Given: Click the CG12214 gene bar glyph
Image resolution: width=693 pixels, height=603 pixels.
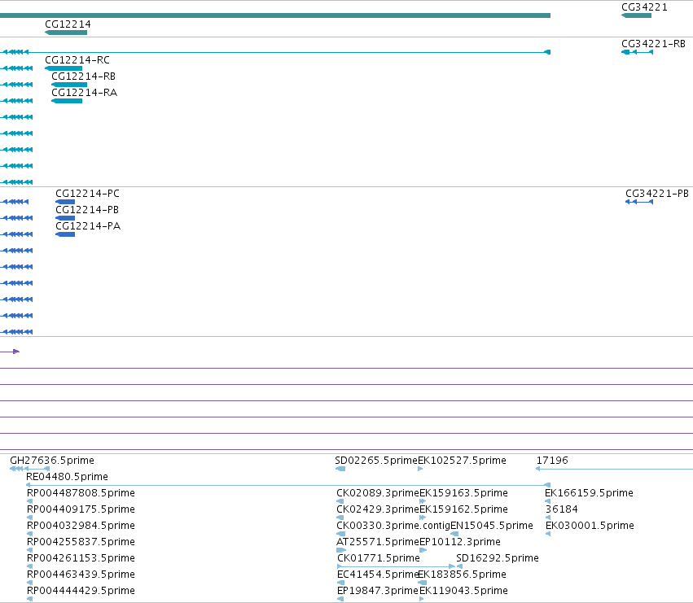Looking at the screenshot, I should point(66,33).
